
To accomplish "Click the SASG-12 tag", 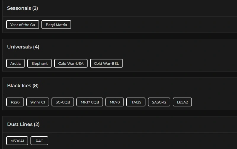I will pyautogui.click(x=159, y=102).
